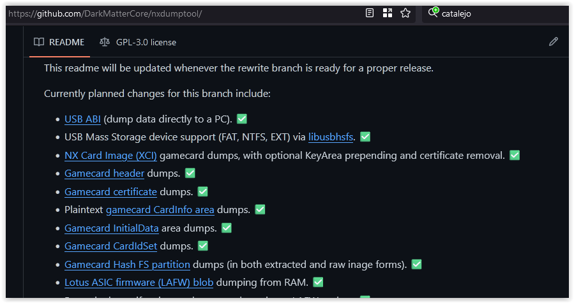Open the USB ABI link
574x303 pixels.
82,119
